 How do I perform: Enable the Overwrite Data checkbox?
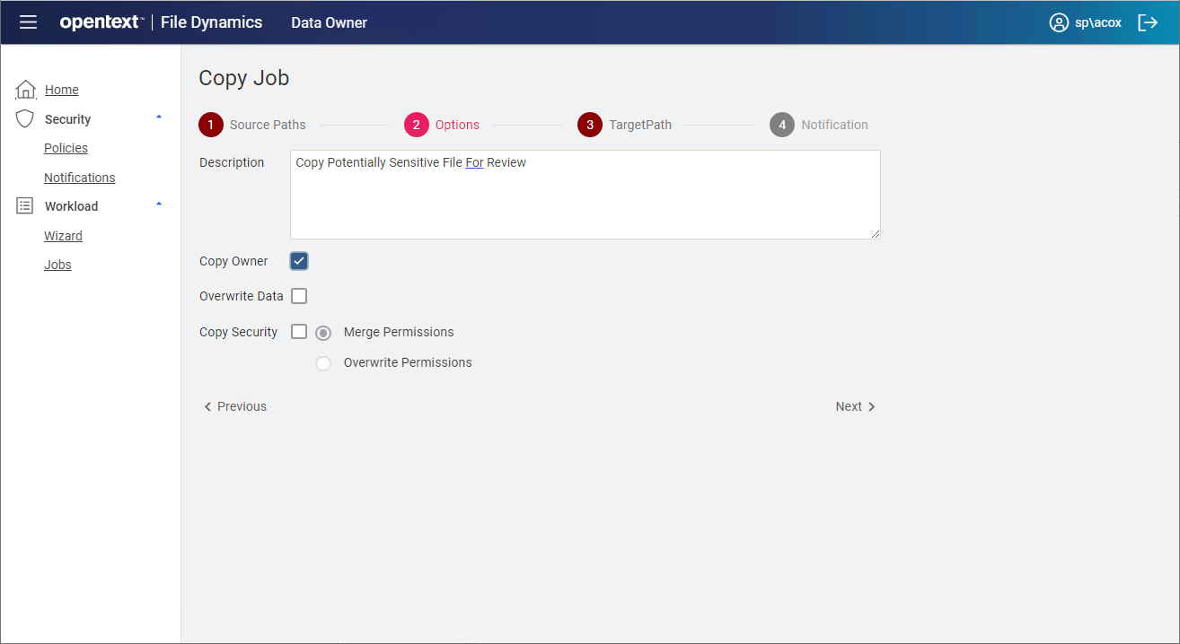coord(299,296)
